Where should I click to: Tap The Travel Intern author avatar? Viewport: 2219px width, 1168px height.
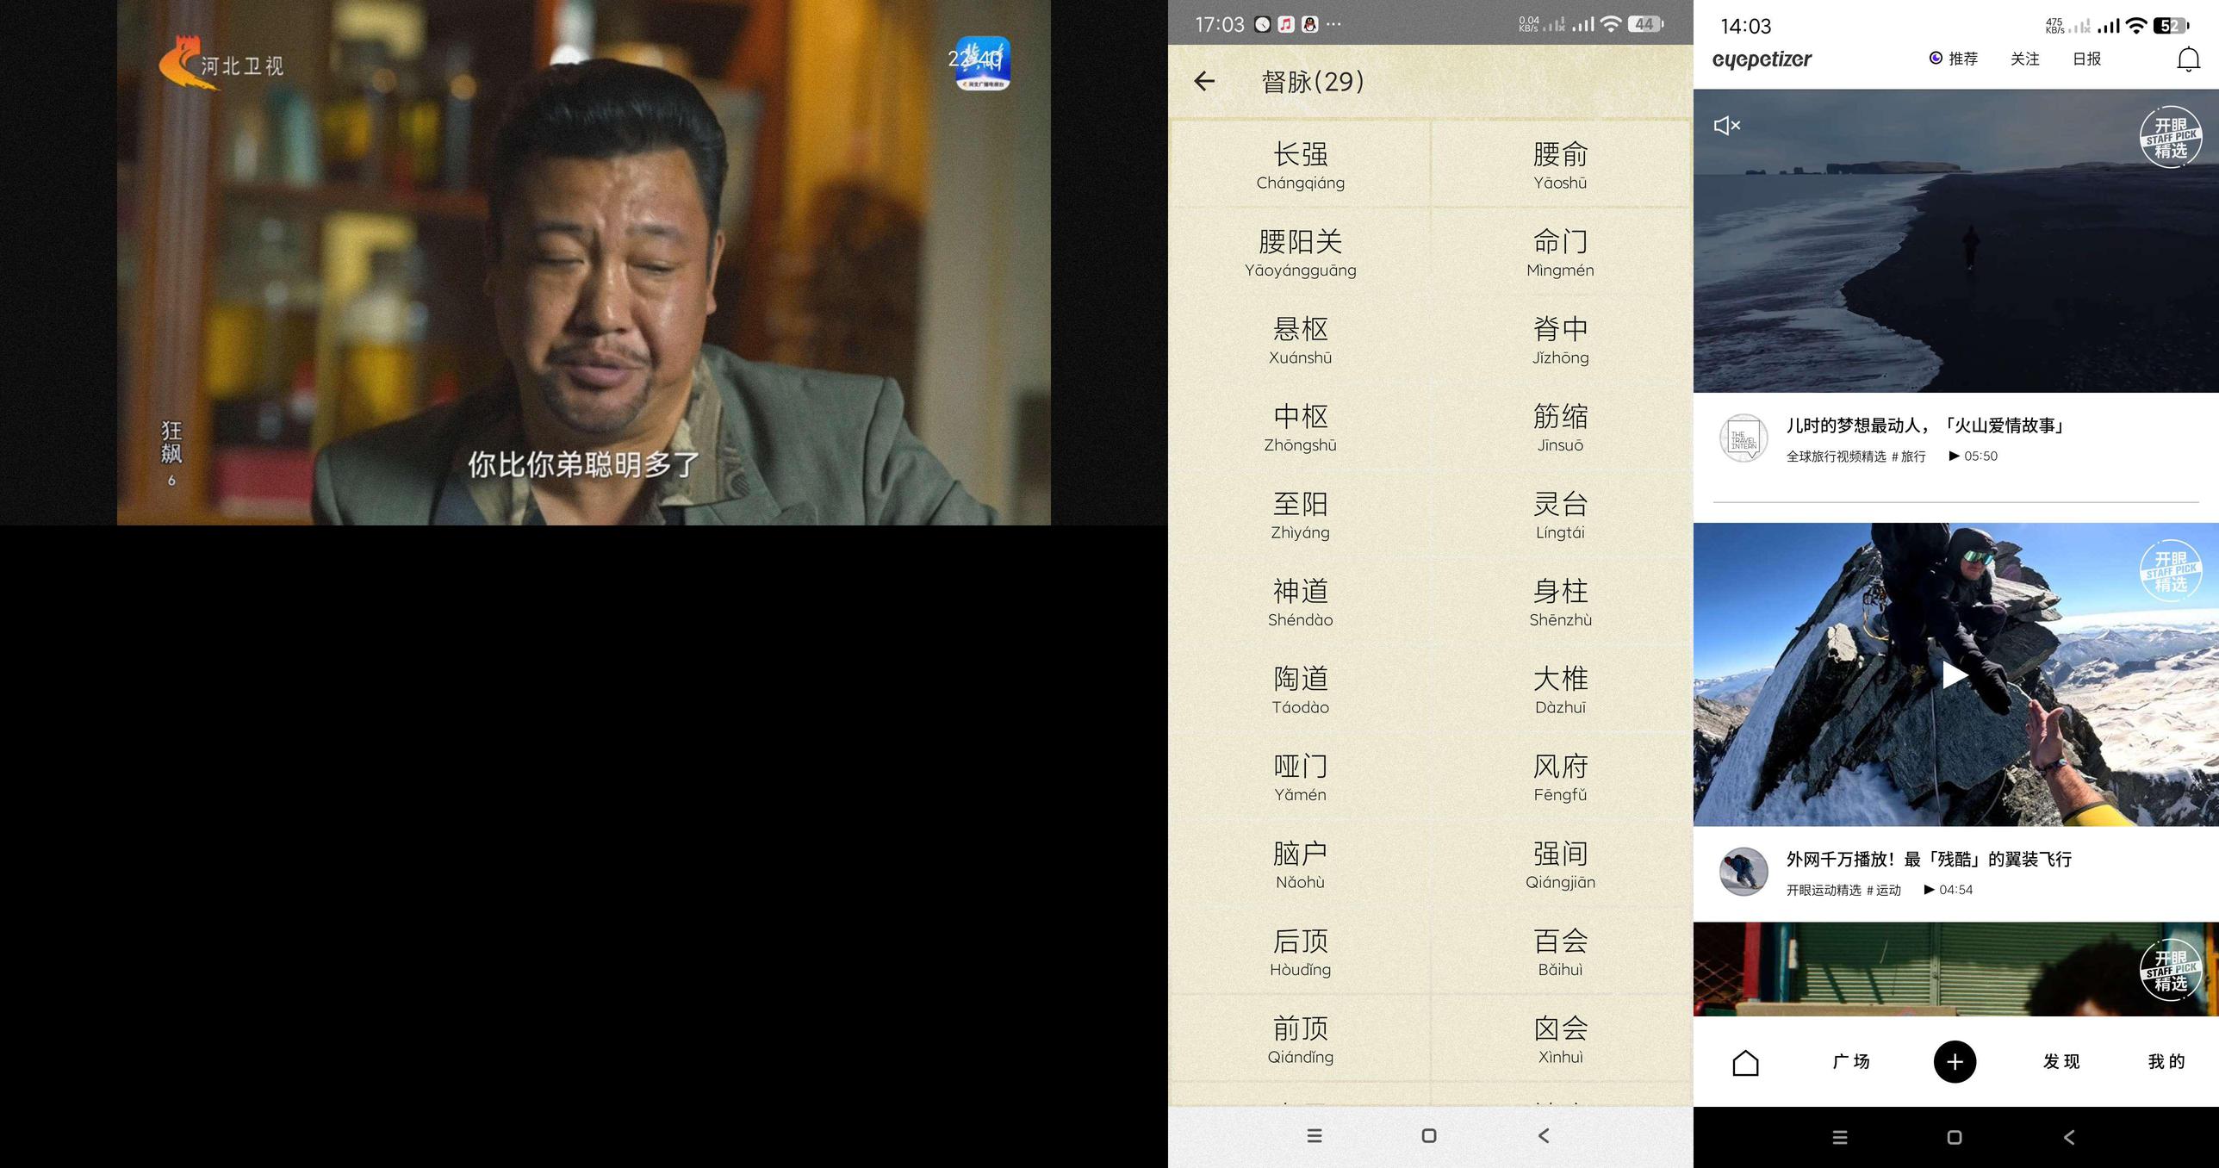click(1743, 438)
